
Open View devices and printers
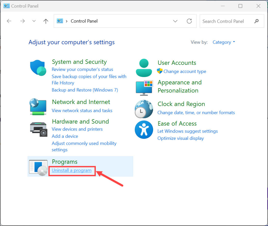(77, 129)
